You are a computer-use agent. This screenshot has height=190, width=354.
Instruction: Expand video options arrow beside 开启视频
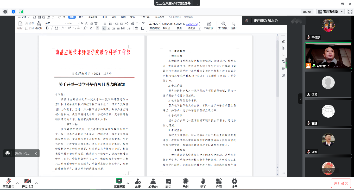click(36, 183)
